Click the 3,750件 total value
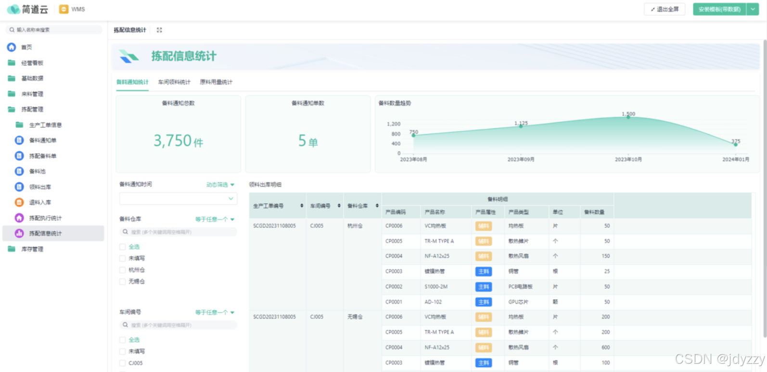The height and width of the screenshot is (372, 767). click(179, 141)
